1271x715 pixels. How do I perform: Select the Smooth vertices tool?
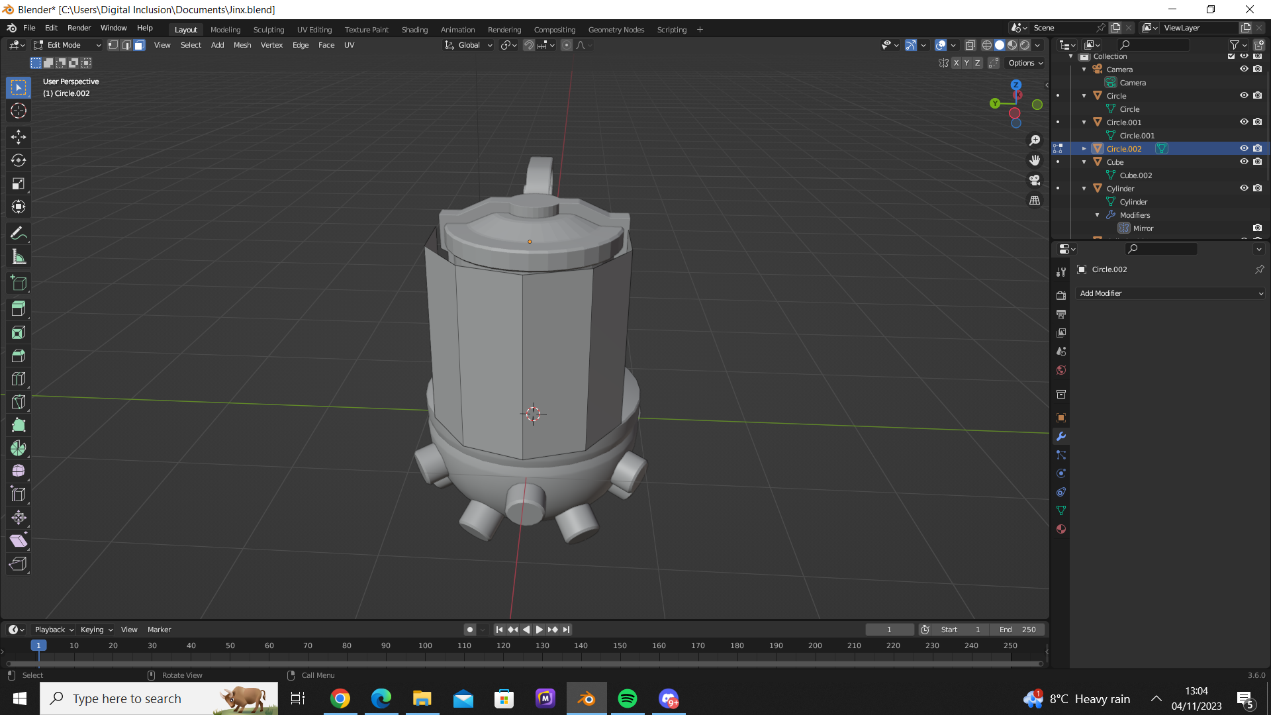[19, 471]
